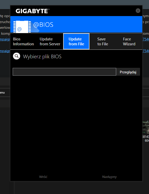
Task: Close the @BIOS window
Action: tap(138, 11)
